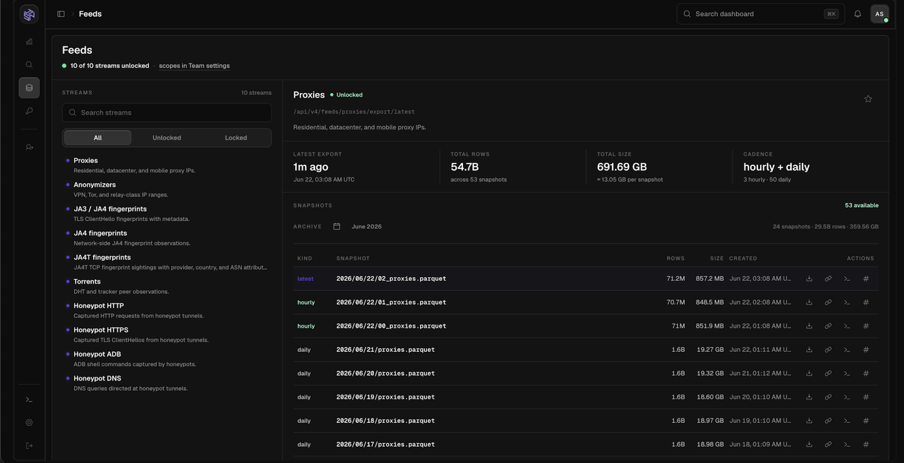Switch stream filter to Unlocked

coord(167,138)
